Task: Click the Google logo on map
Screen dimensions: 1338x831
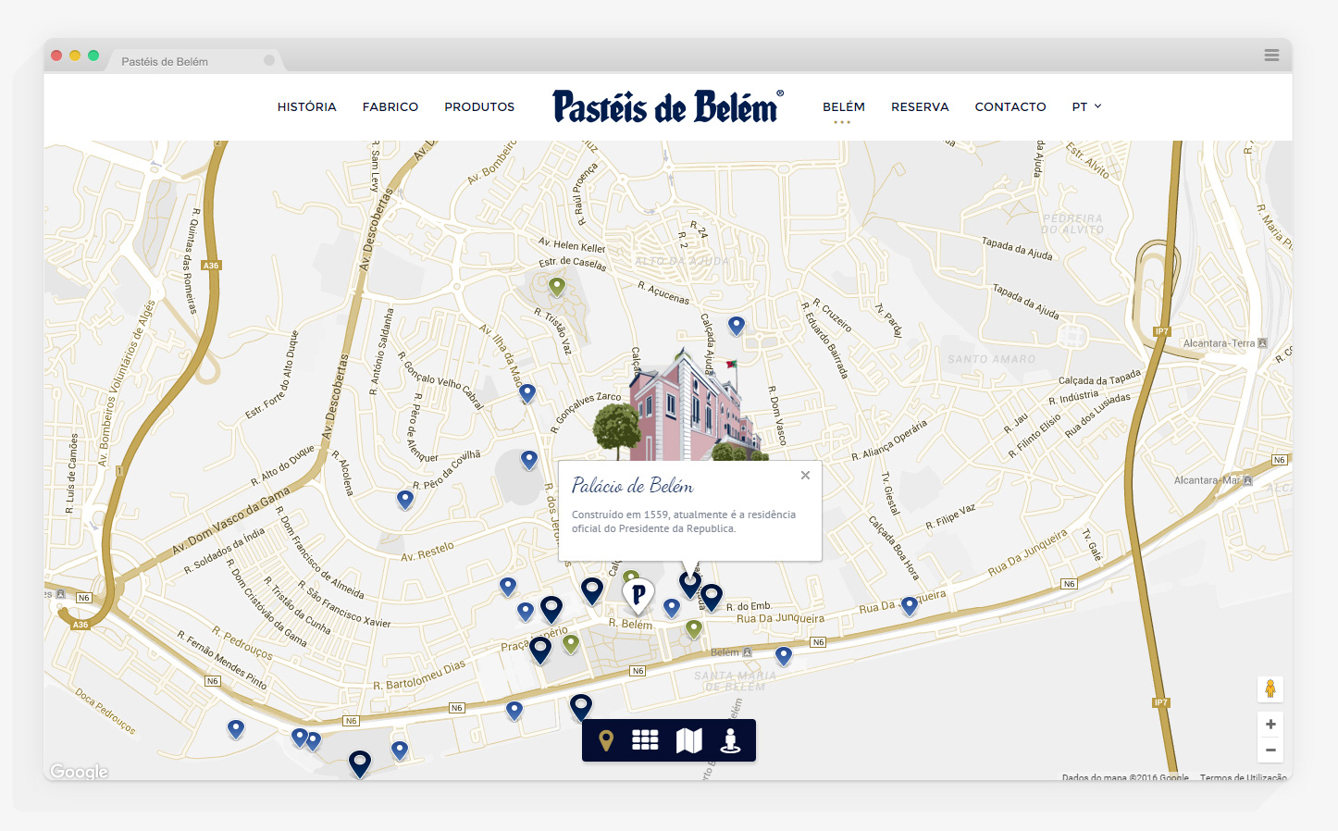Action: [79, 771]
